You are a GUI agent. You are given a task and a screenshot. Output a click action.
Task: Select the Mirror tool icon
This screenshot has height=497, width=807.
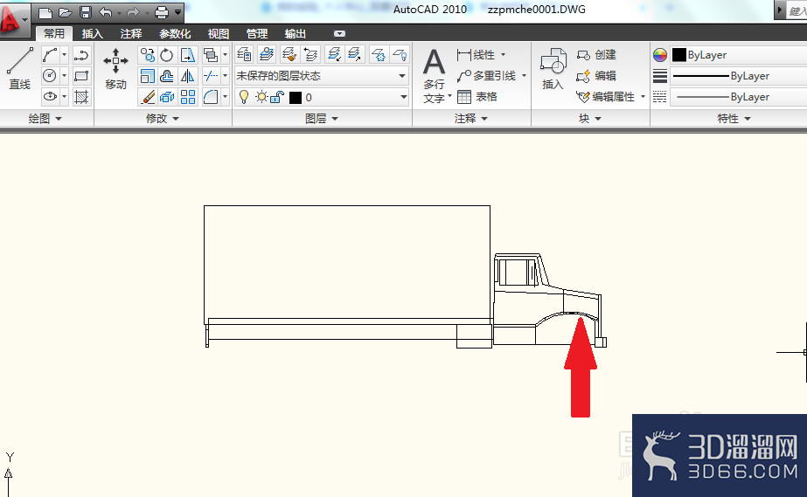[x=187, y=77]
